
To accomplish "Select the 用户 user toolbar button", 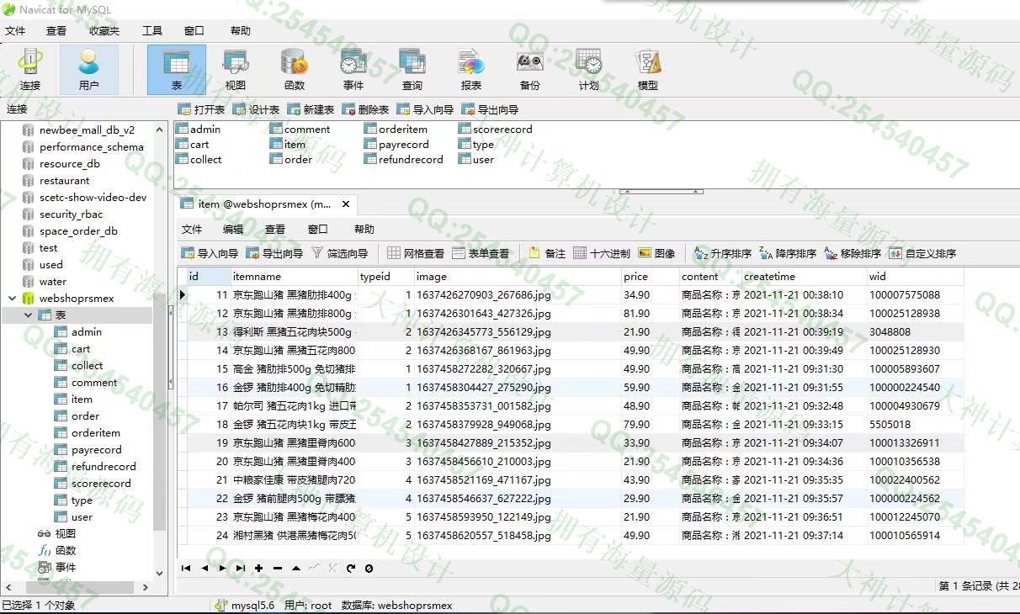I will click(x=88, y=70).
